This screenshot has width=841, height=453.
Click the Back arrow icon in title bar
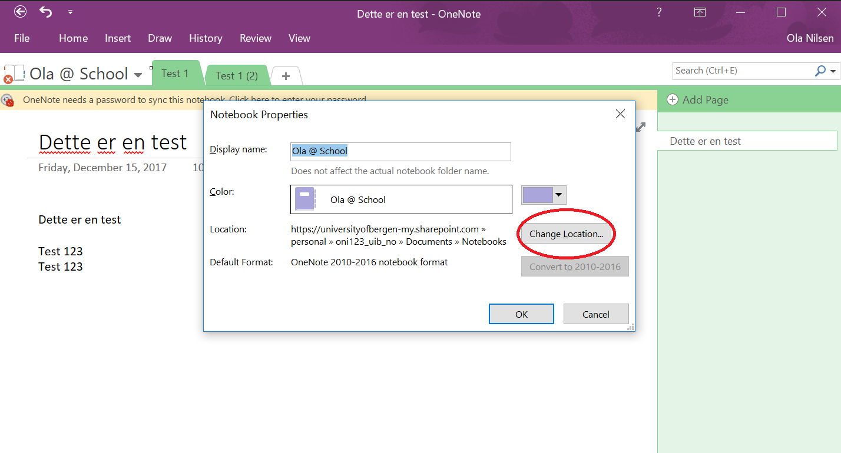(x=20, y=12)
